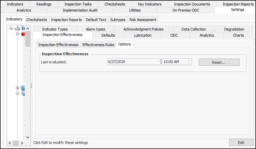The width and height of the screenshot is (256, 149).
Task: Click the Reset... button
Action: 219,62
